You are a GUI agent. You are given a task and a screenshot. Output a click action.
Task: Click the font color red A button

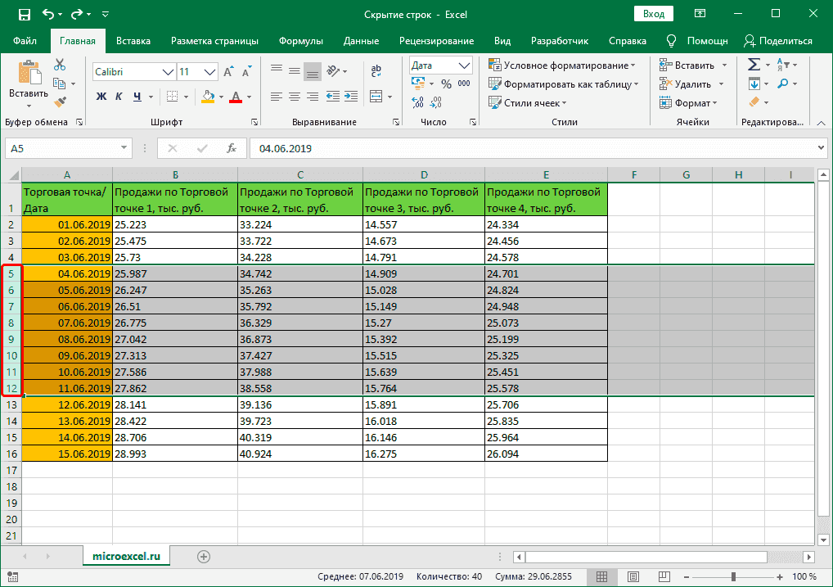[x=236, y=97]
